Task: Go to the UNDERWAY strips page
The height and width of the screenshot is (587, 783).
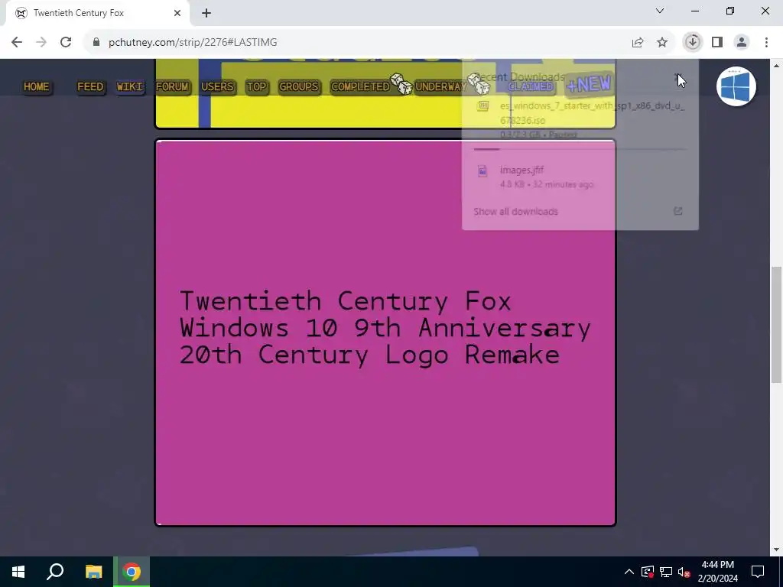Action: click(440, 87)
